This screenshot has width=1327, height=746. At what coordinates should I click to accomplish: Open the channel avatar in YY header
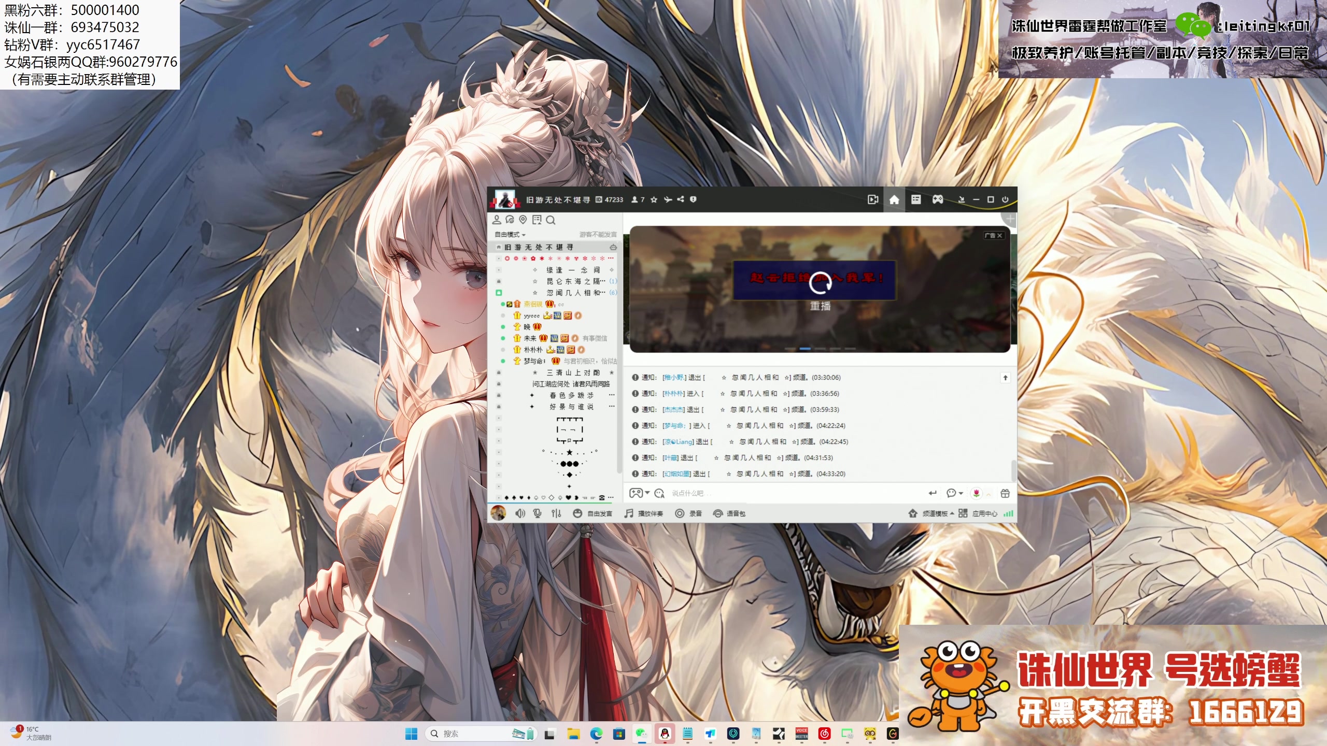coord(504,199)
